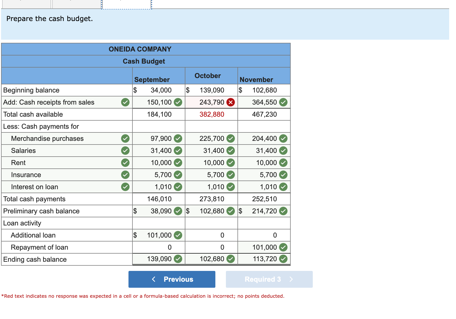Click green check beside Additional loan 101,000
The width and height of the screenshot is (456, 319).
pos(178,235)
